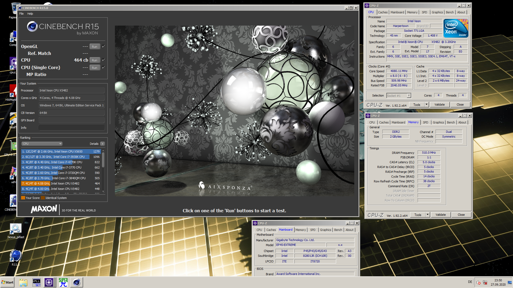This screenshot has width=513, height=288.
Task: Expand Tools arrow in CPU-Z processor window
Action: tap(426, 105)
